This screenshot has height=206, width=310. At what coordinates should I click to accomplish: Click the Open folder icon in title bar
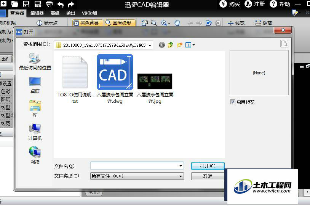pos(14,4)
